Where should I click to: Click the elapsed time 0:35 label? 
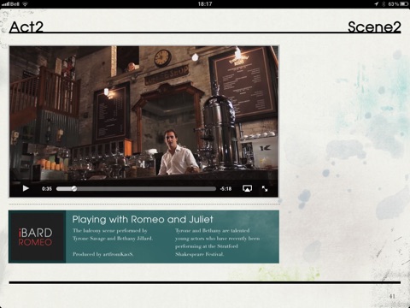point(47,189)
